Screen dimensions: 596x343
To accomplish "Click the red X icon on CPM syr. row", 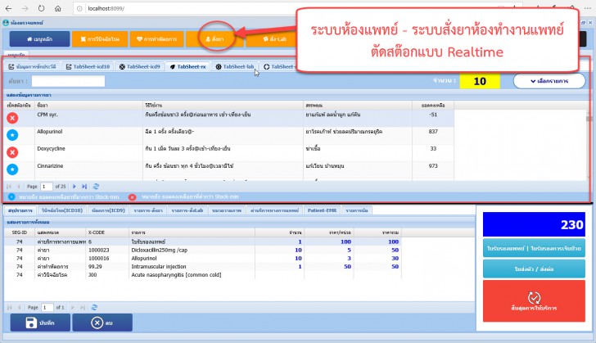I will [12, 118].
